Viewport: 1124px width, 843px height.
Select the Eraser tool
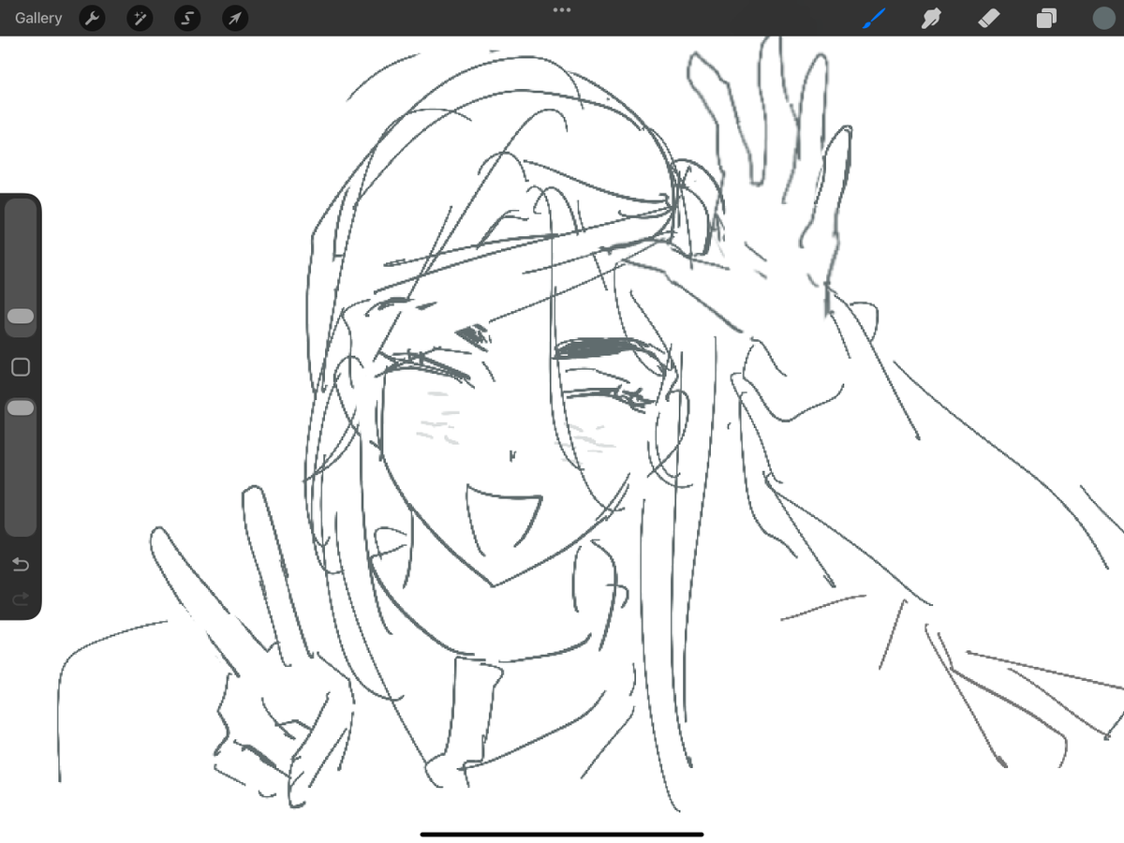coord(989,18)
